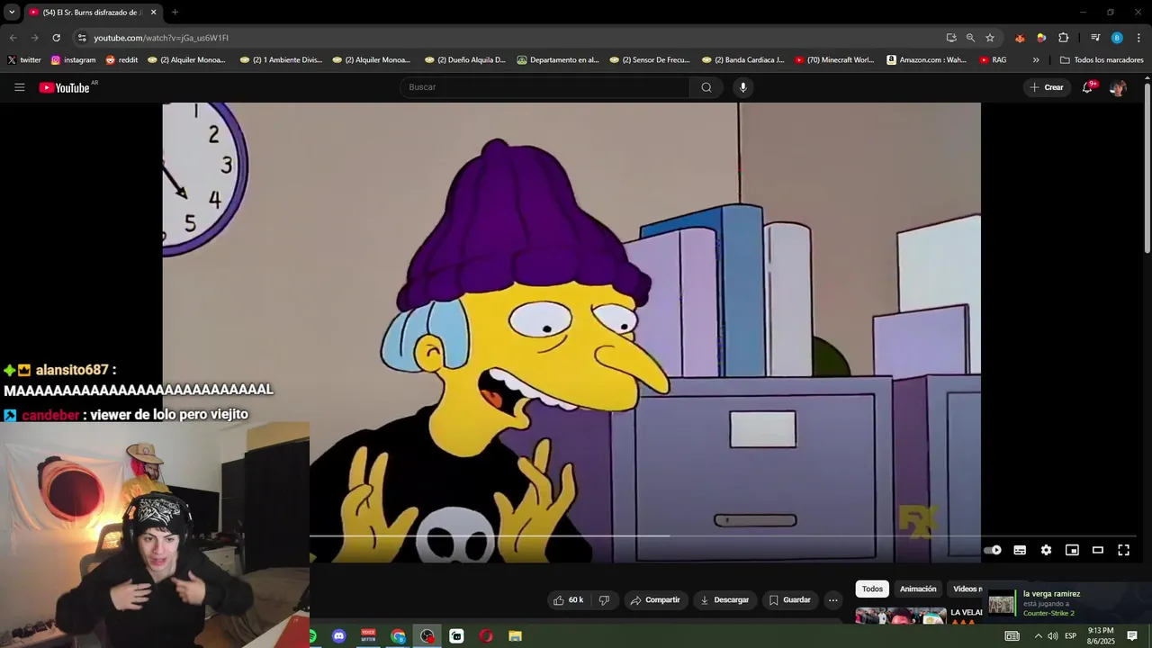Open Opera from the taskbar
This screenshot has width=1152, height=648.
tap(486, 636)
